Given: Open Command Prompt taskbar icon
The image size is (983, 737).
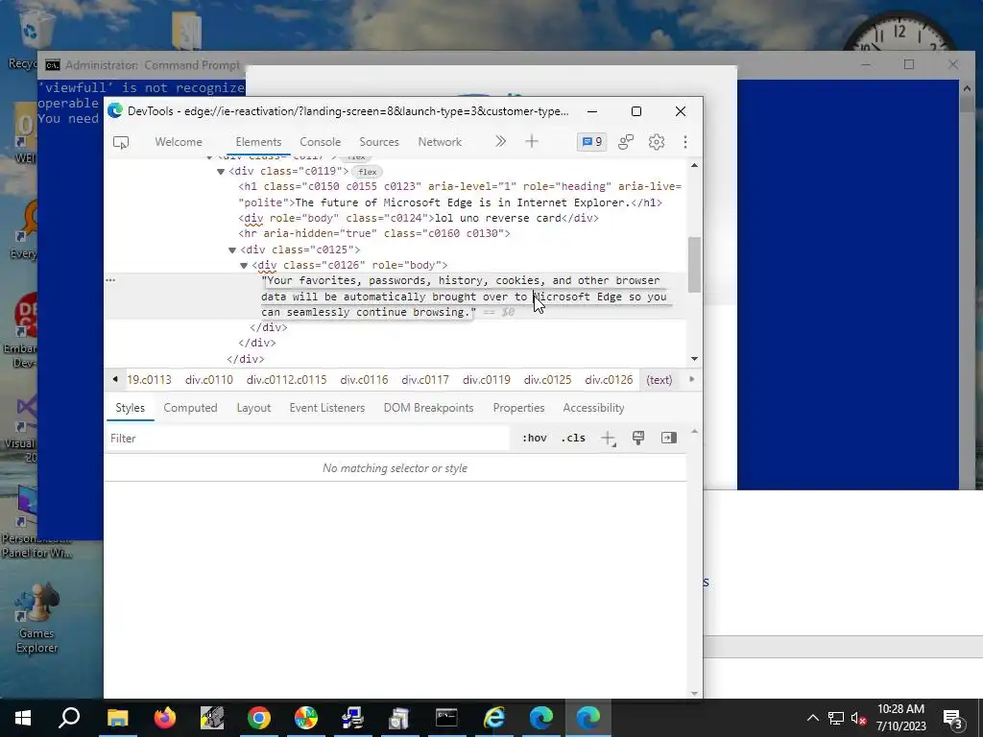Looking at the screenshot, I should [447, 718].
